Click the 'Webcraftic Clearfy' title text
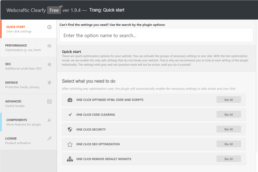Viewport: 258px width, 172px height. [x=26, y=10]
